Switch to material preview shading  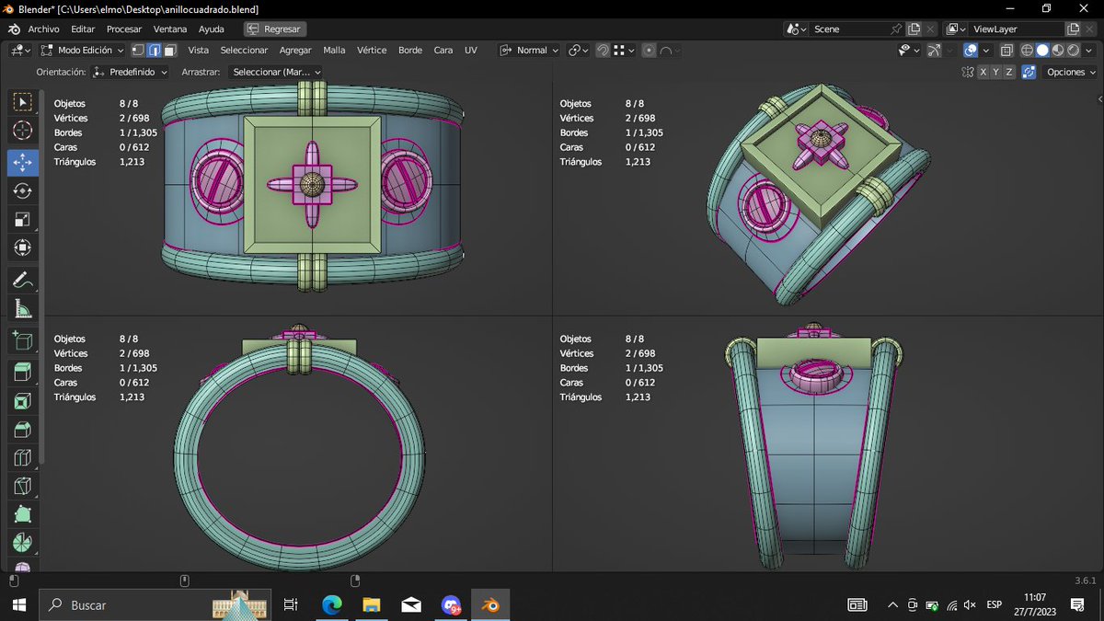pos(1058,51)
